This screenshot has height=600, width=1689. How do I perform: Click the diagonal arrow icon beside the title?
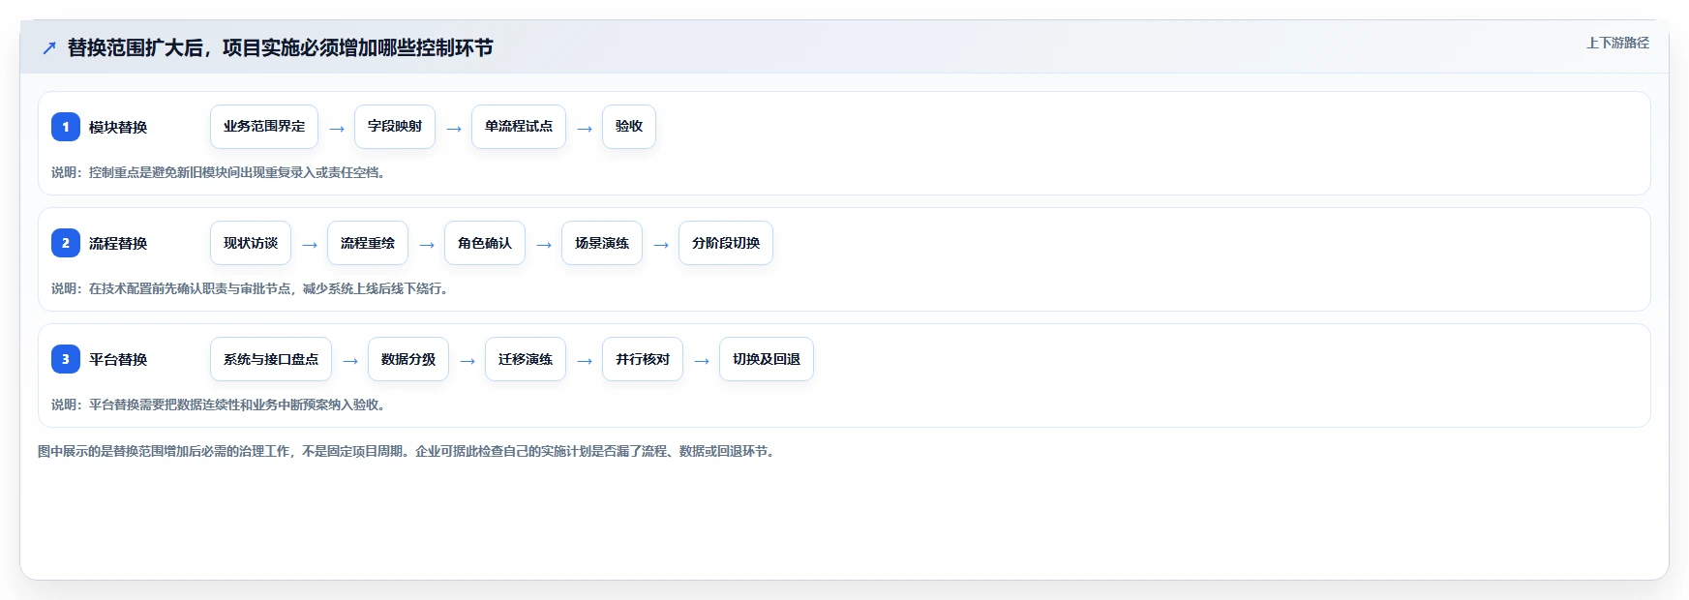tap(49, 48)
